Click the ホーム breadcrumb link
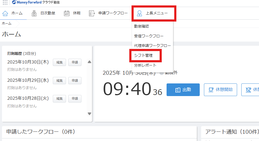 (x=6, y=23)
